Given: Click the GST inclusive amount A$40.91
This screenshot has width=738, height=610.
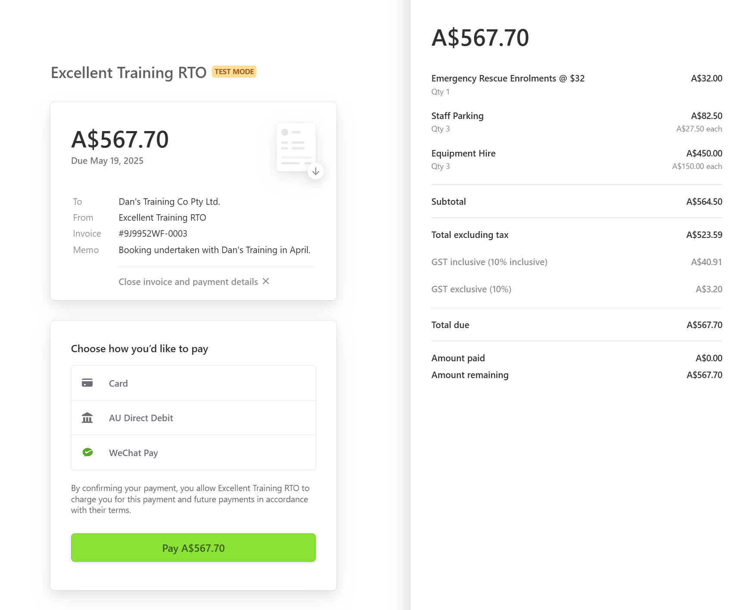Looking at the screenshot, I should coord(707,262).
